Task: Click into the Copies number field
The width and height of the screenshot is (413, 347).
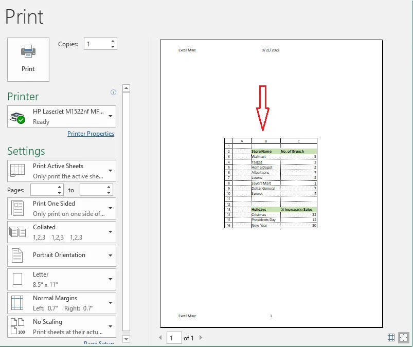Action: click(x=97, y=44)
